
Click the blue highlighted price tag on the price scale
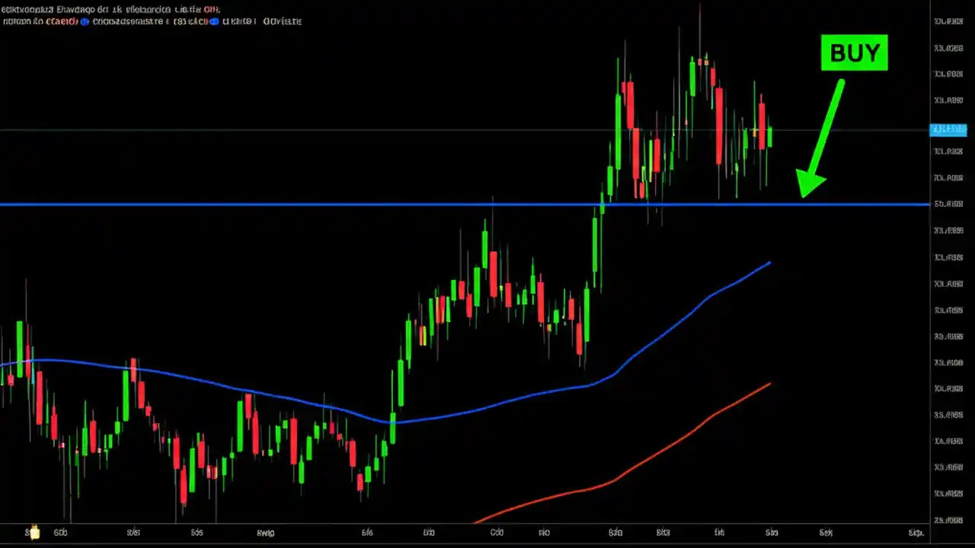[x=948, y=129]
